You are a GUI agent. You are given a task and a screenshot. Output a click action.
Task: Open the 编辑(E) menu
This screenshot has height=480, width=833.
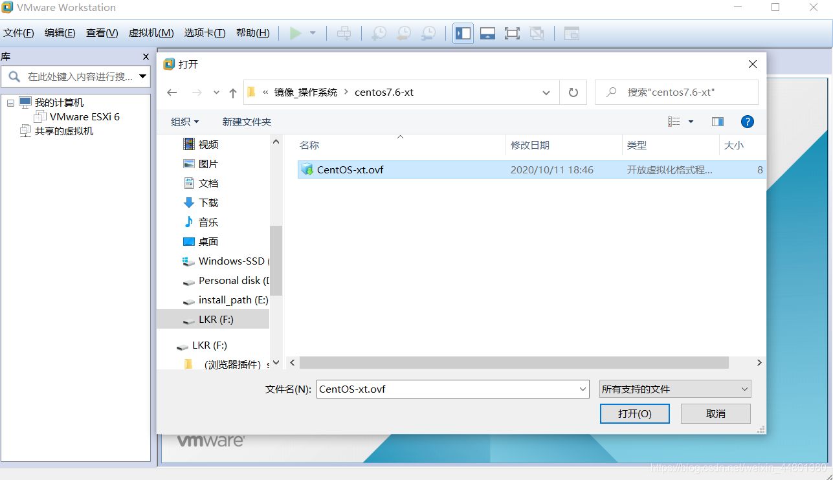pos(60,33)
